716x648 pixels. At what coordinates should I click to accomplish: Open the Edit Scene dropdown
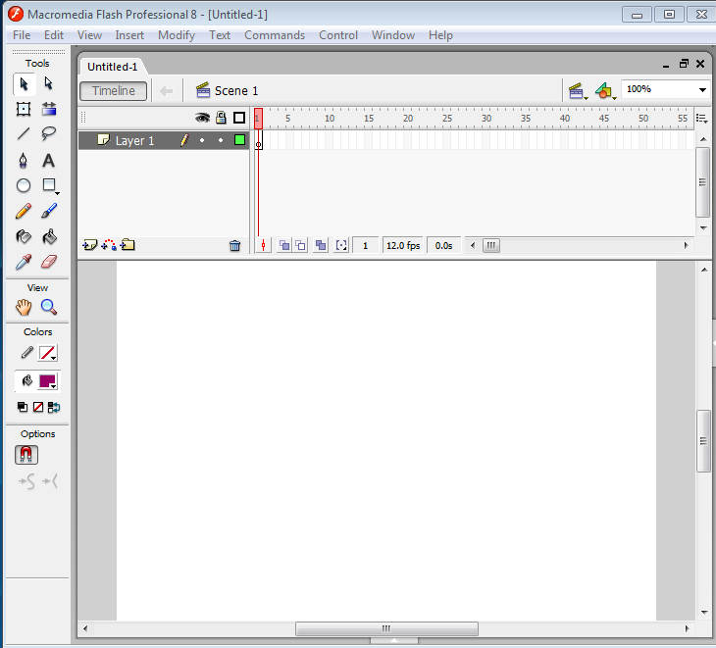[x=578, y=91]
